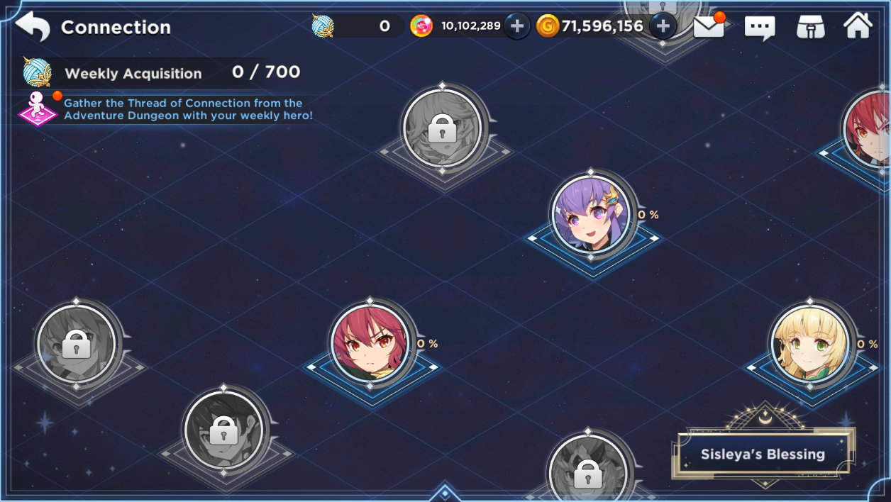
Task: Select the red-haired hero at center
Action: click(x=370, y=342)
